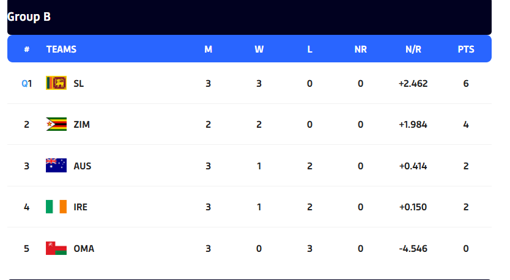Sort by the N/R column header
The width and height of the screenshot is (510, 280).
pyautogui.click(x=413, y=50)
